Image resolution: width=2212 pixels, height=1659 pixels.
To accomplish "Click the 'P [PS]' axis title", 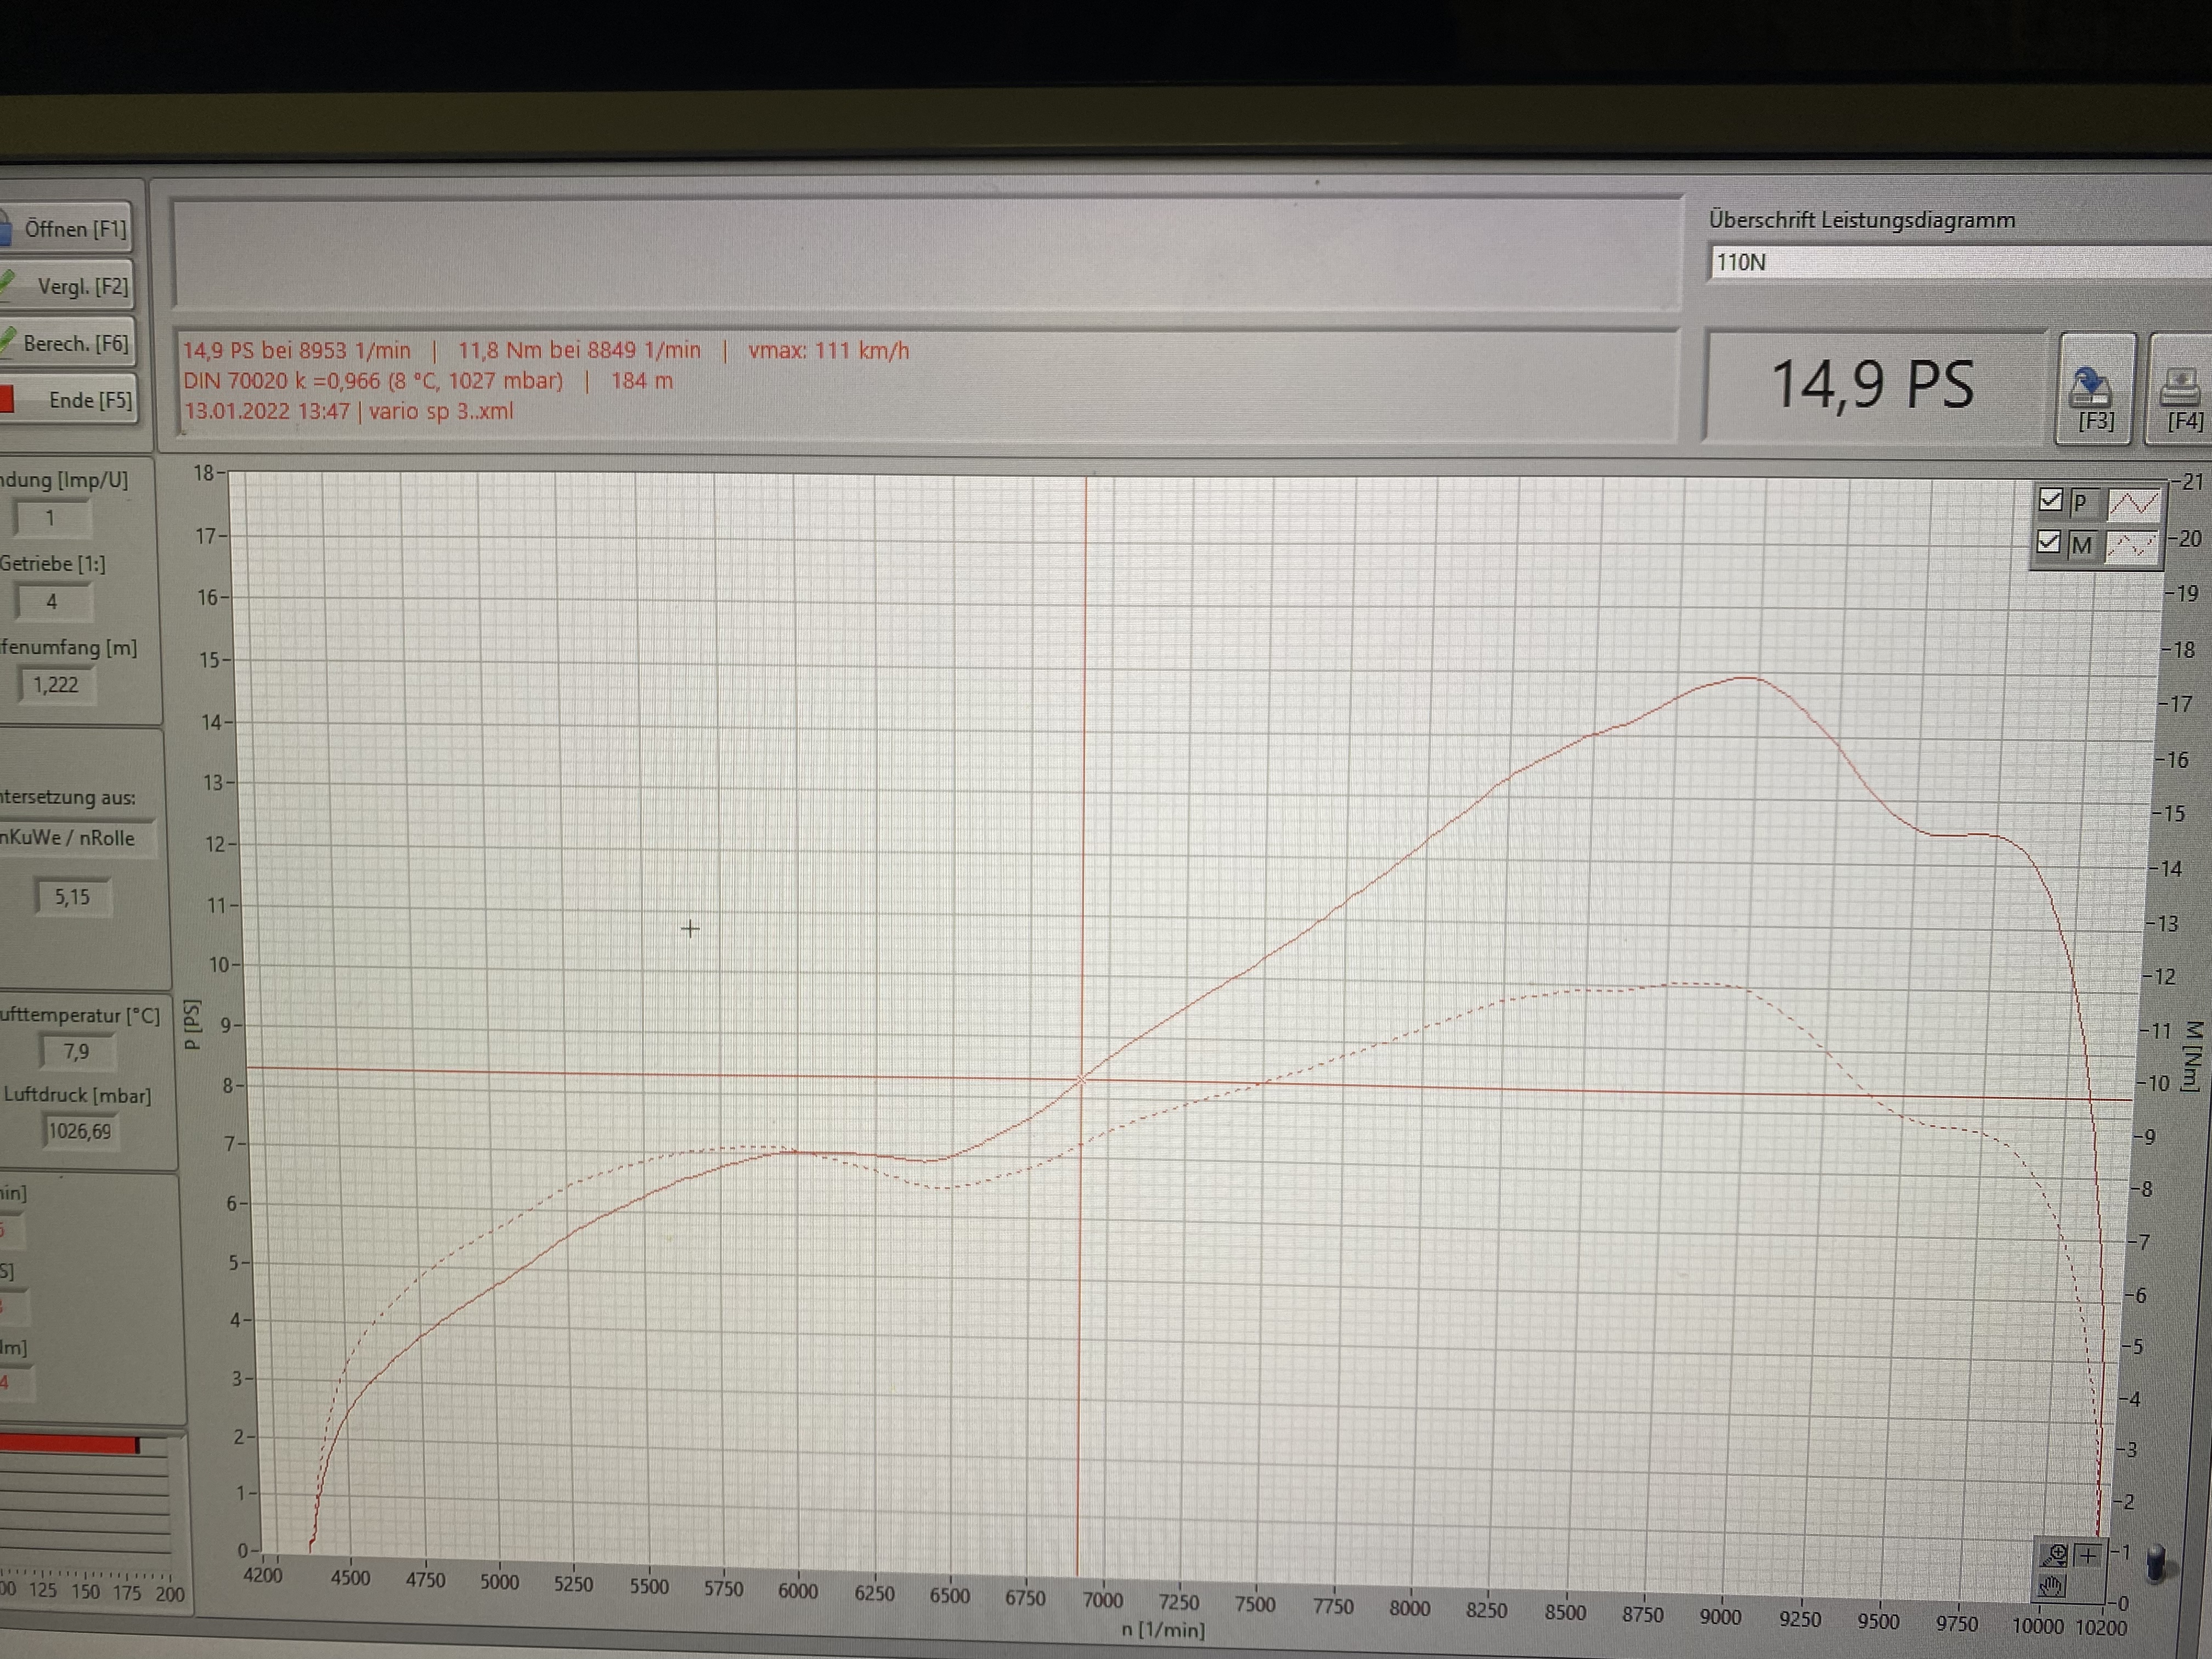I will point(192,1024).
